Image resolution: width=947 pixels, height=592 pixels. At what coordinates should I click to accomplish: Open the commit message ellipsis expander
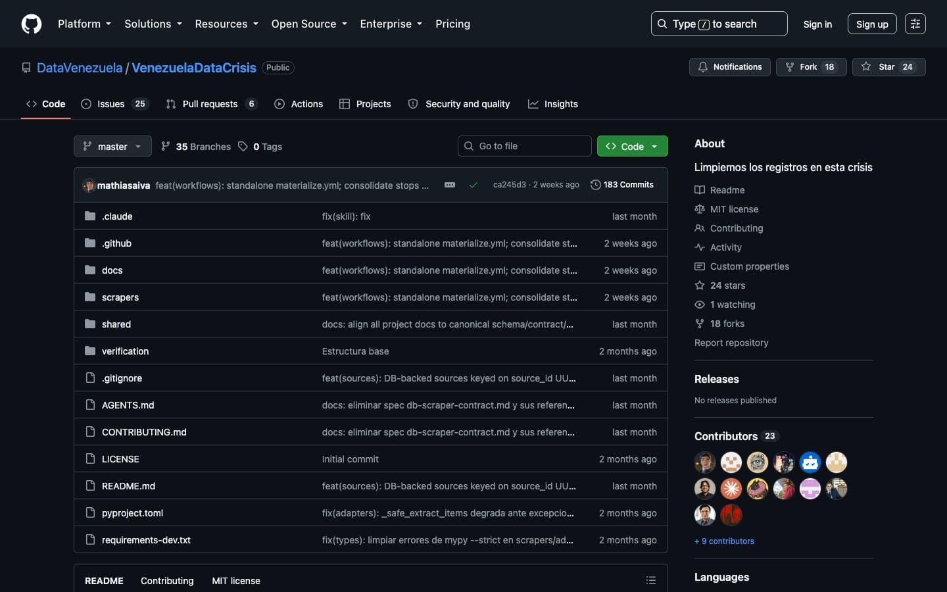click(x=450, y=185)
